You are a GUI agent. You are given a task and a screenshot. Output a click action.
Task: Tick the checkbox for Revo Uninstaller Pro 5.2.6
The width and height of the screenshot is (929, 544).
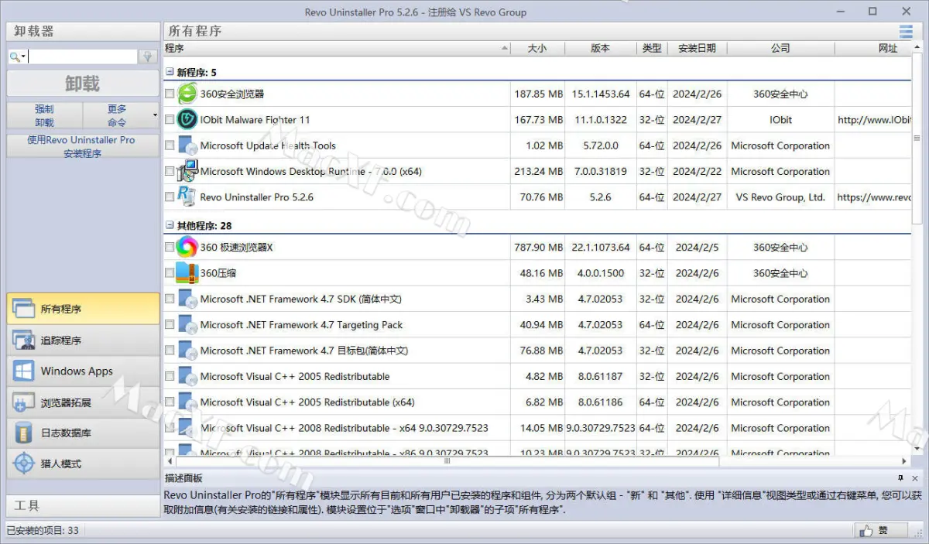pyautogui.click(x=170, y=197)
